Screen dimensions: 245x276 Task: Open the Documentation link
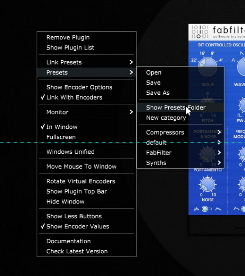pyautogui.click(x=86, y=241)
